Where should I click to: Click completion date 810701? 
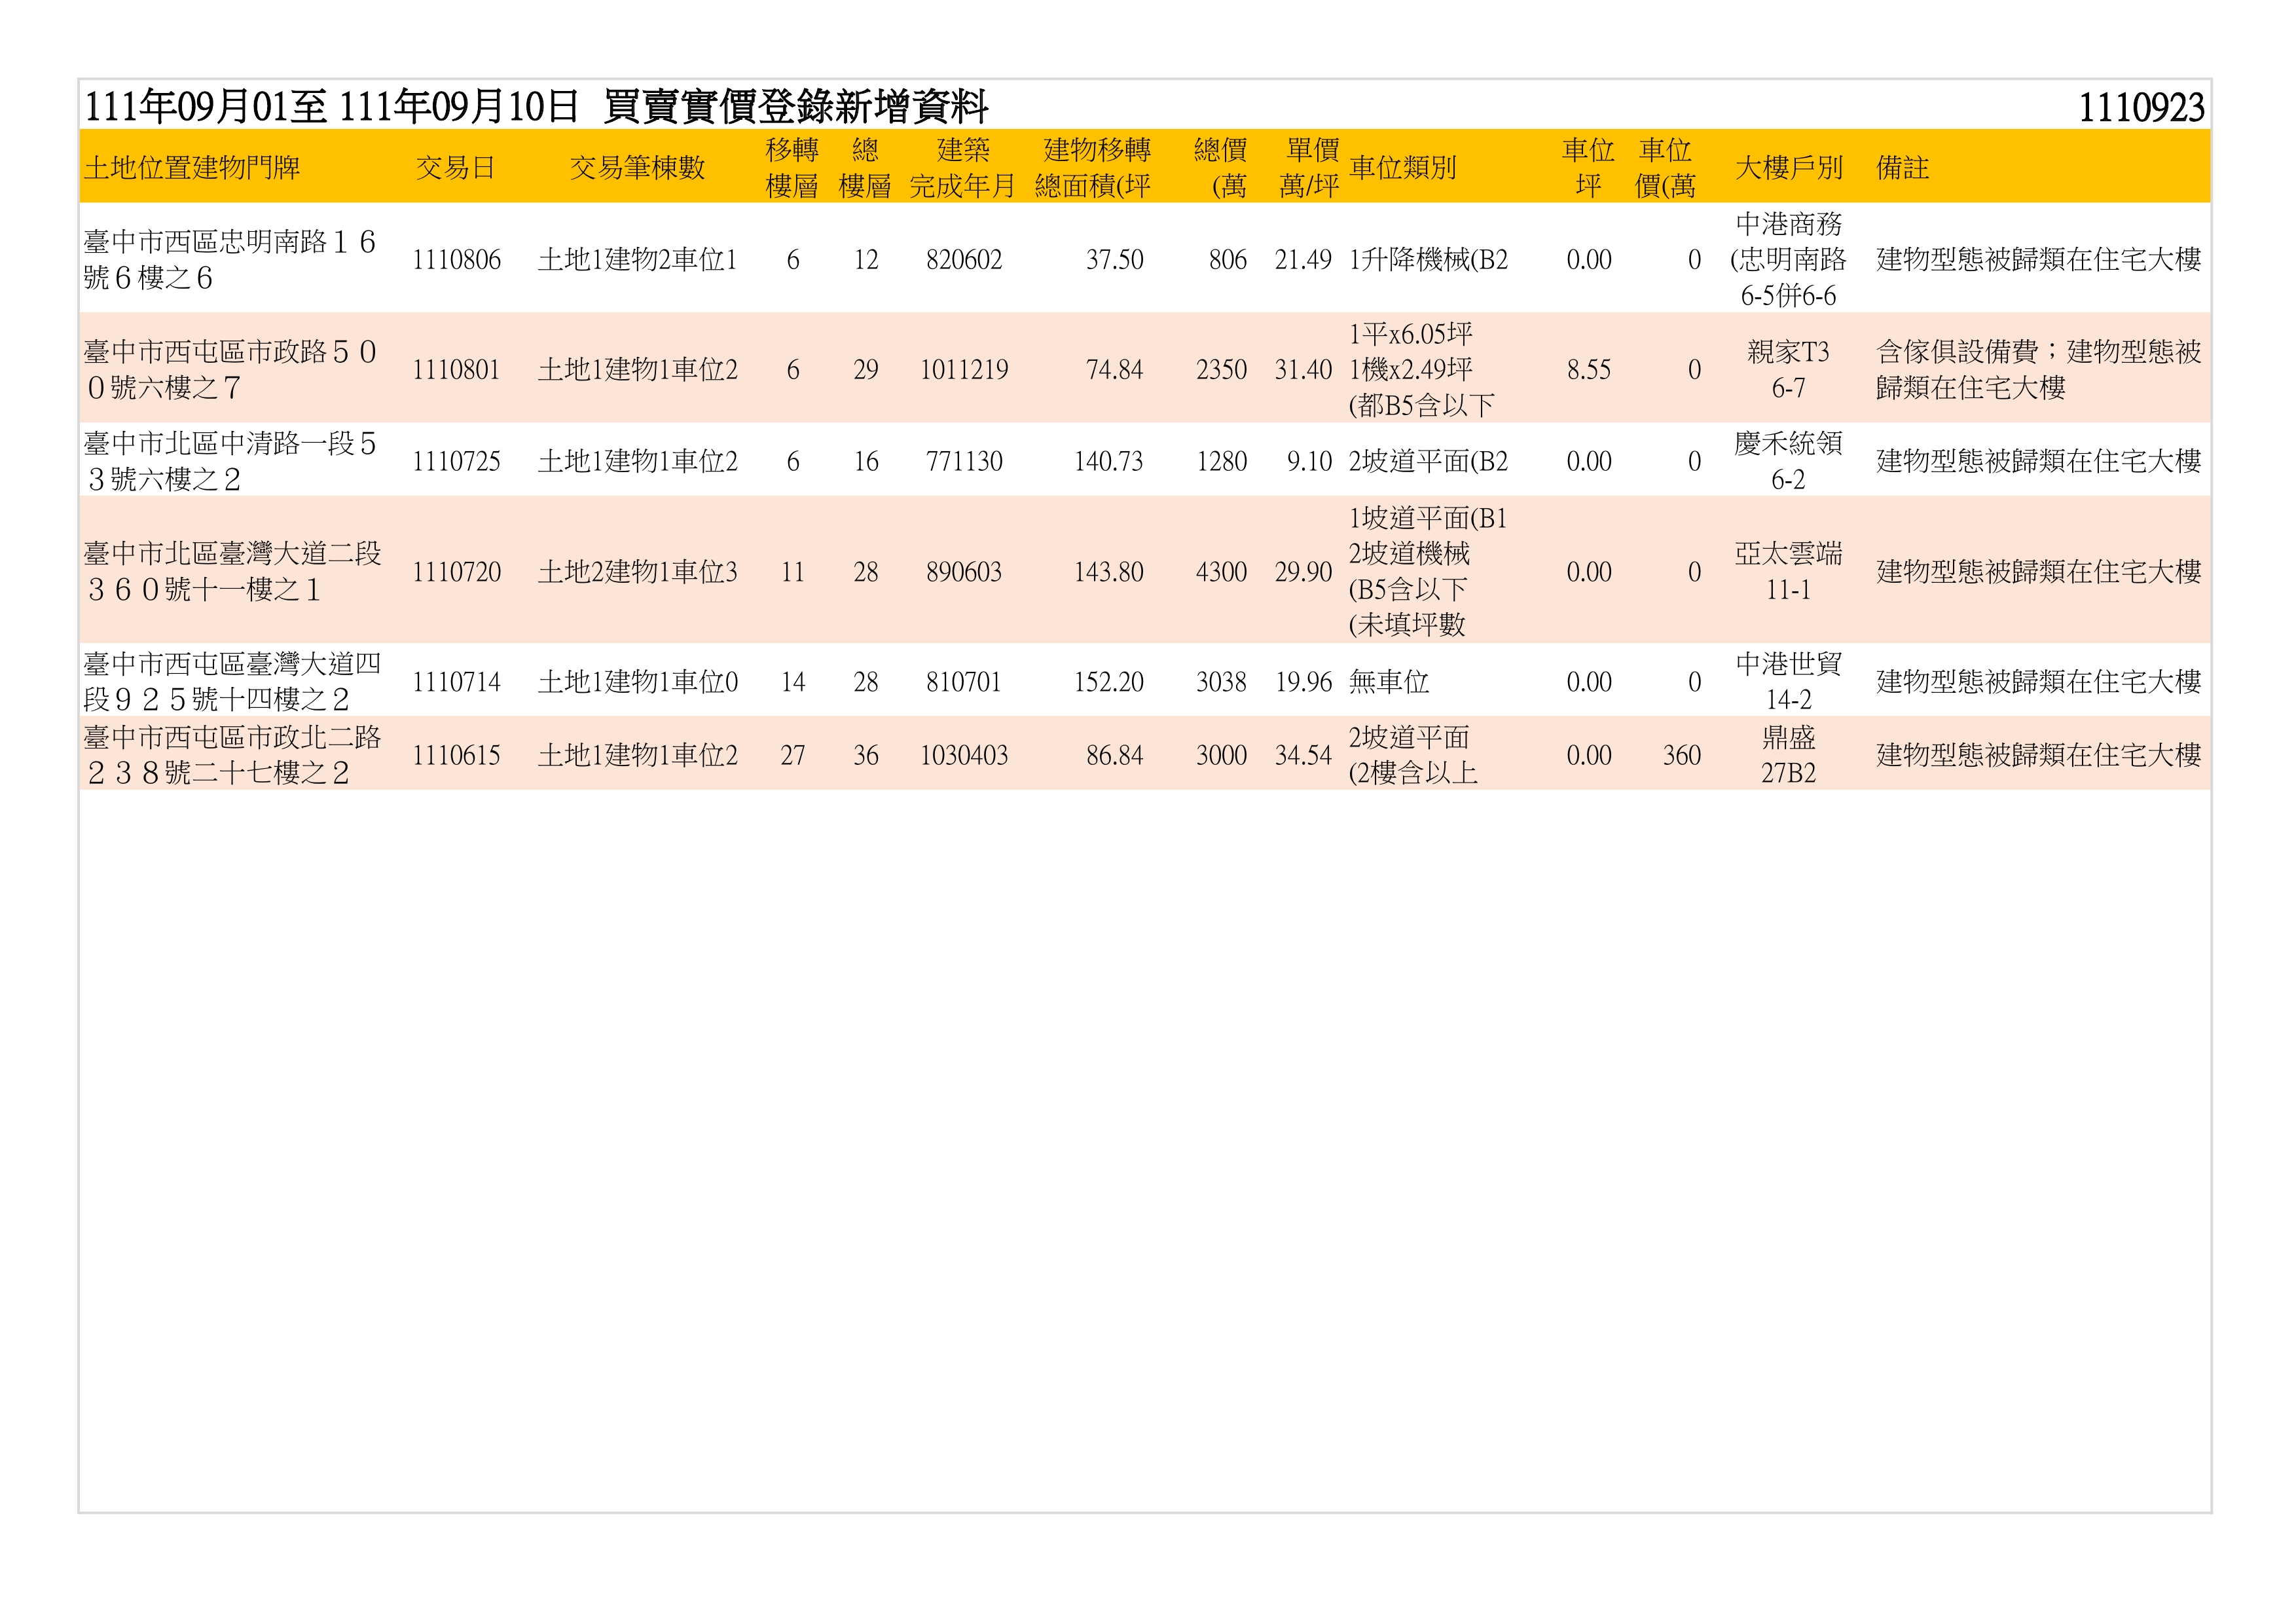[x=964, y=682]
